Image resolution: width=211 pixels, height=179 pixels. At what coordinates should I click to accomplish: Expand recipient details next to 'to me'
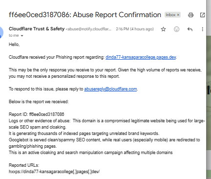point(22,36)
